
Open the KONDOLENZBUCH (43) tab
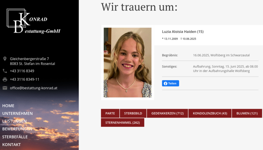pos(210,113)
